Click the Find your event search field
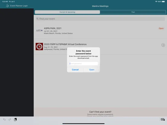The width and height of the screenshot is (167, 125). point(100,19)
